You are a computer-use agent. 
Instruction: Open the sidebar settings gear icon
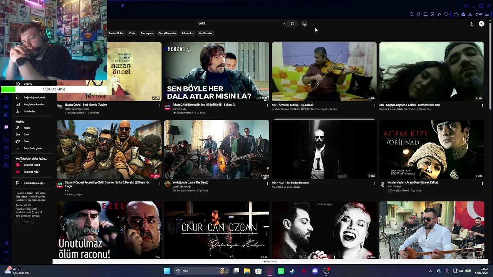(x=6, y=165)
